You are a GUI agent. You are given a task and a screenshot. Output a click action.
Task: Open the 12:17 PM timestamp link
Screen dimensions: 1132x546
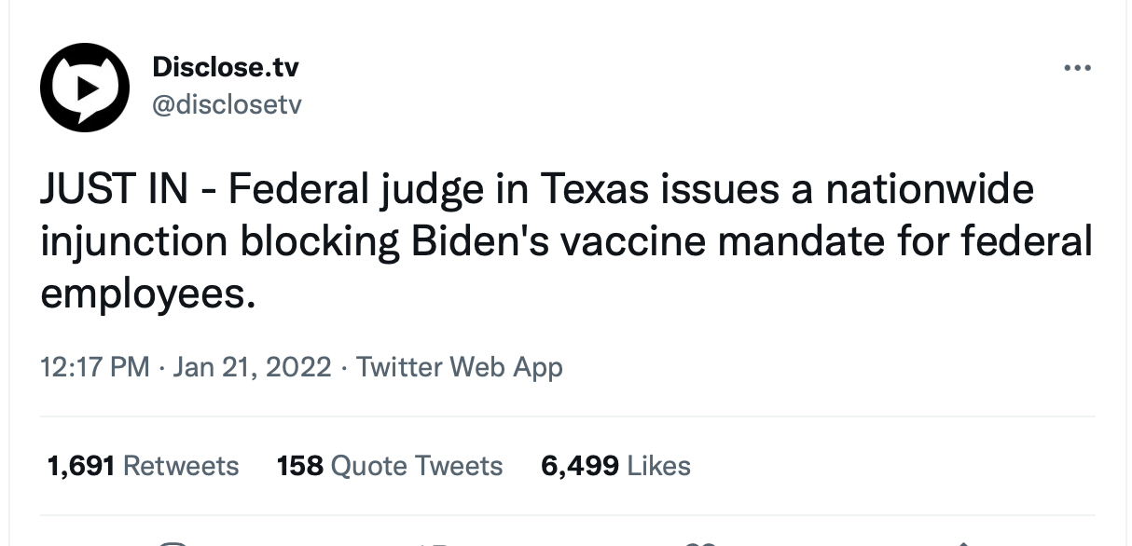click(x=94, y=366)
